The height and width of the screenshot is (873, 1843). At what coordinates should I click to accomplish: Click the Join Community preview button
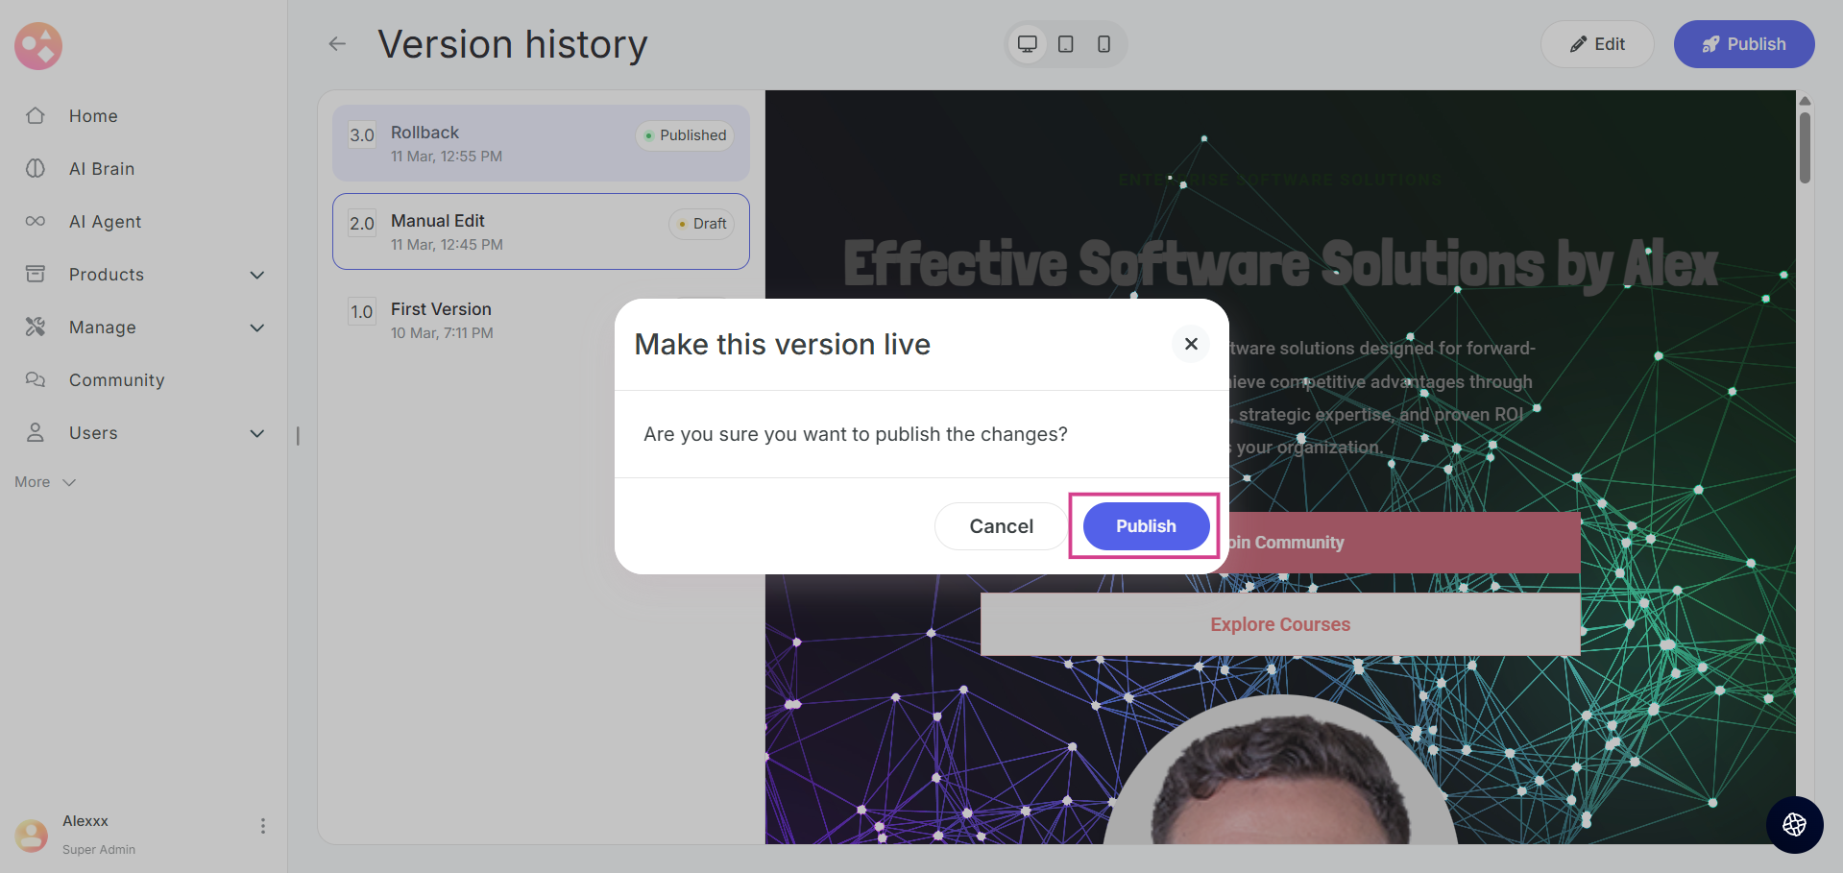tap(1404, 543)
